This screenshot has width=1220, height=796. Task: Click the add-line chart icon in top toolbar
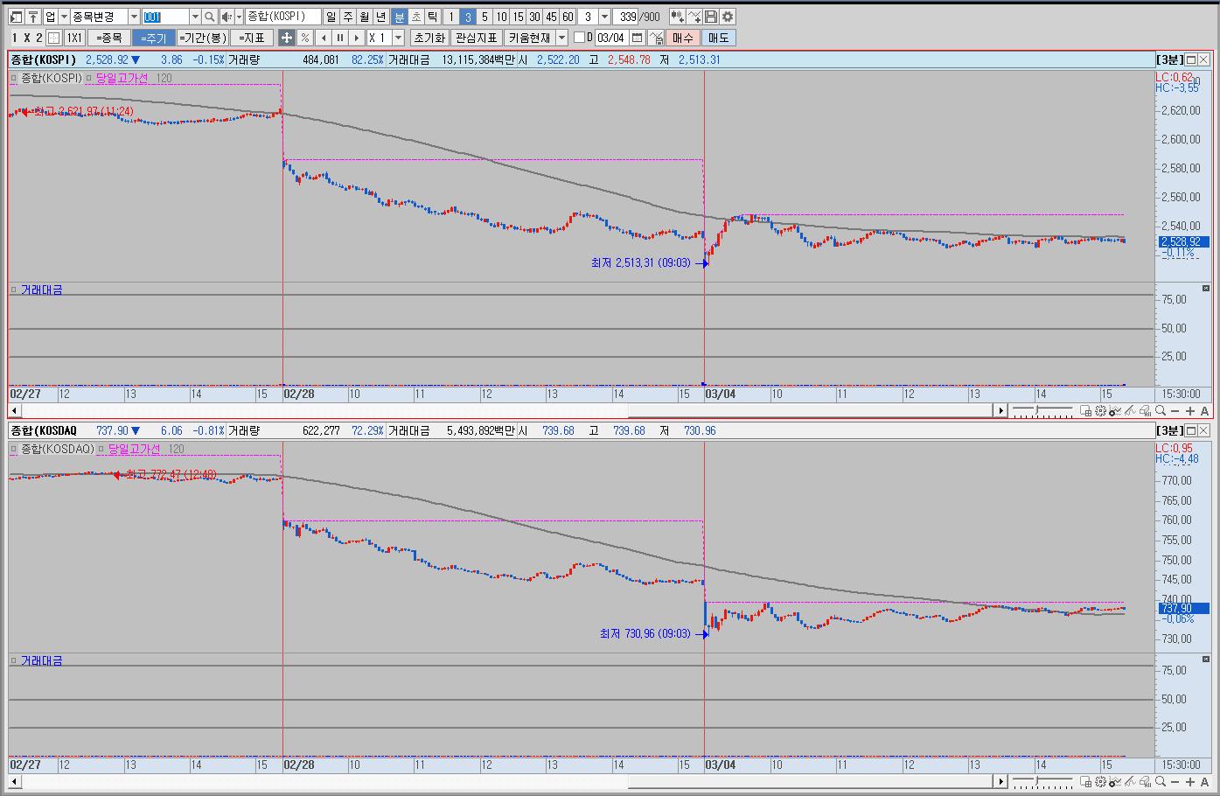pyautogui.click(x=694, y=17)
